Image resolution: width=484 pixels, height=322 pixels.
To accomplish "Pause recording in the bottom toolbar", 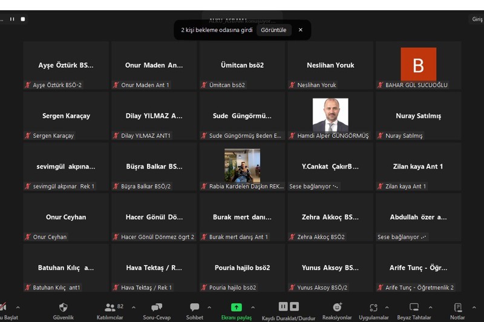I will (x=283, y=306).
